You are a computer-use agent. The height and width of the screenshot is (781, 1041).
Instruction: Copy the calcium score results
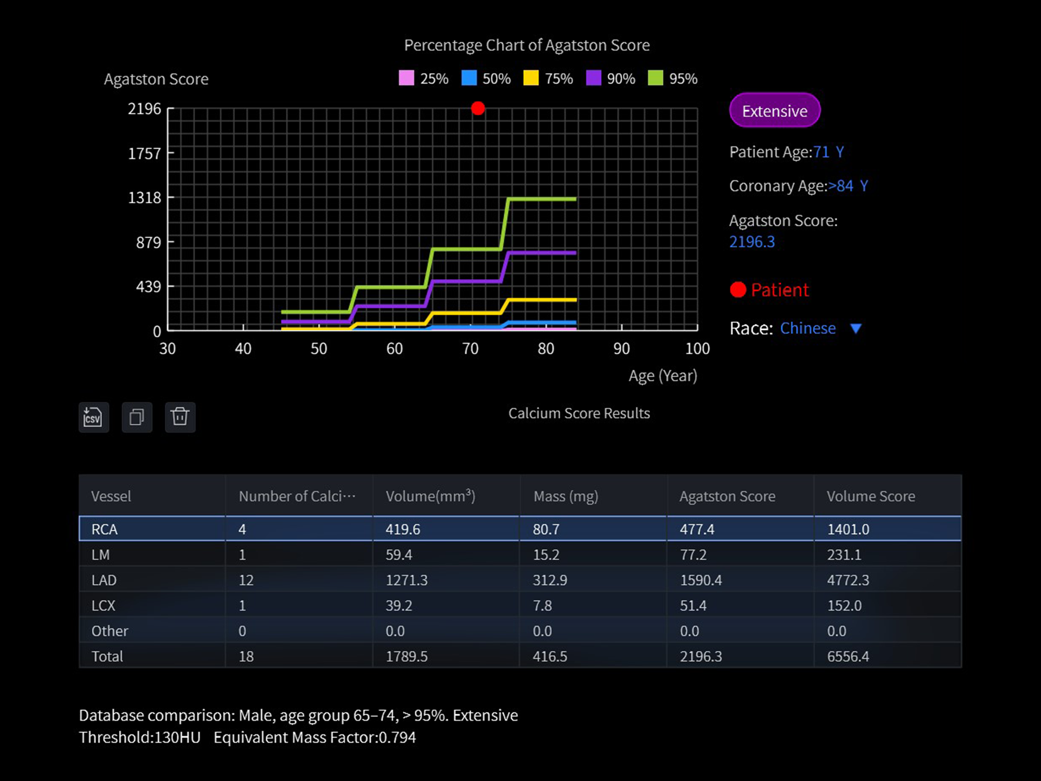click(137, 417)
